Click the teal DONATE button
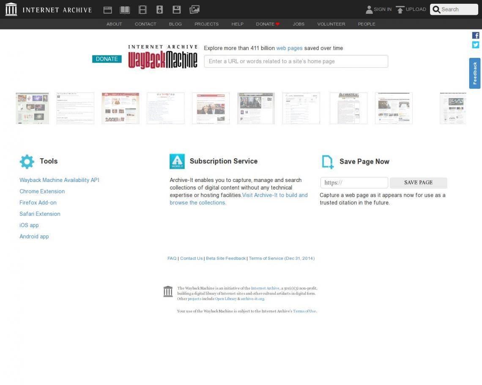Screen dimensions: 482x385 click(x=107, y=59)
